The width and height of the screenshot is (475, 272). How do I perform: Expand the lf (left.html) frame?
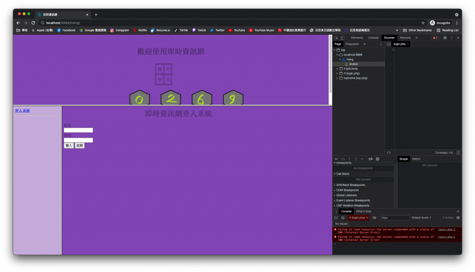337,69
